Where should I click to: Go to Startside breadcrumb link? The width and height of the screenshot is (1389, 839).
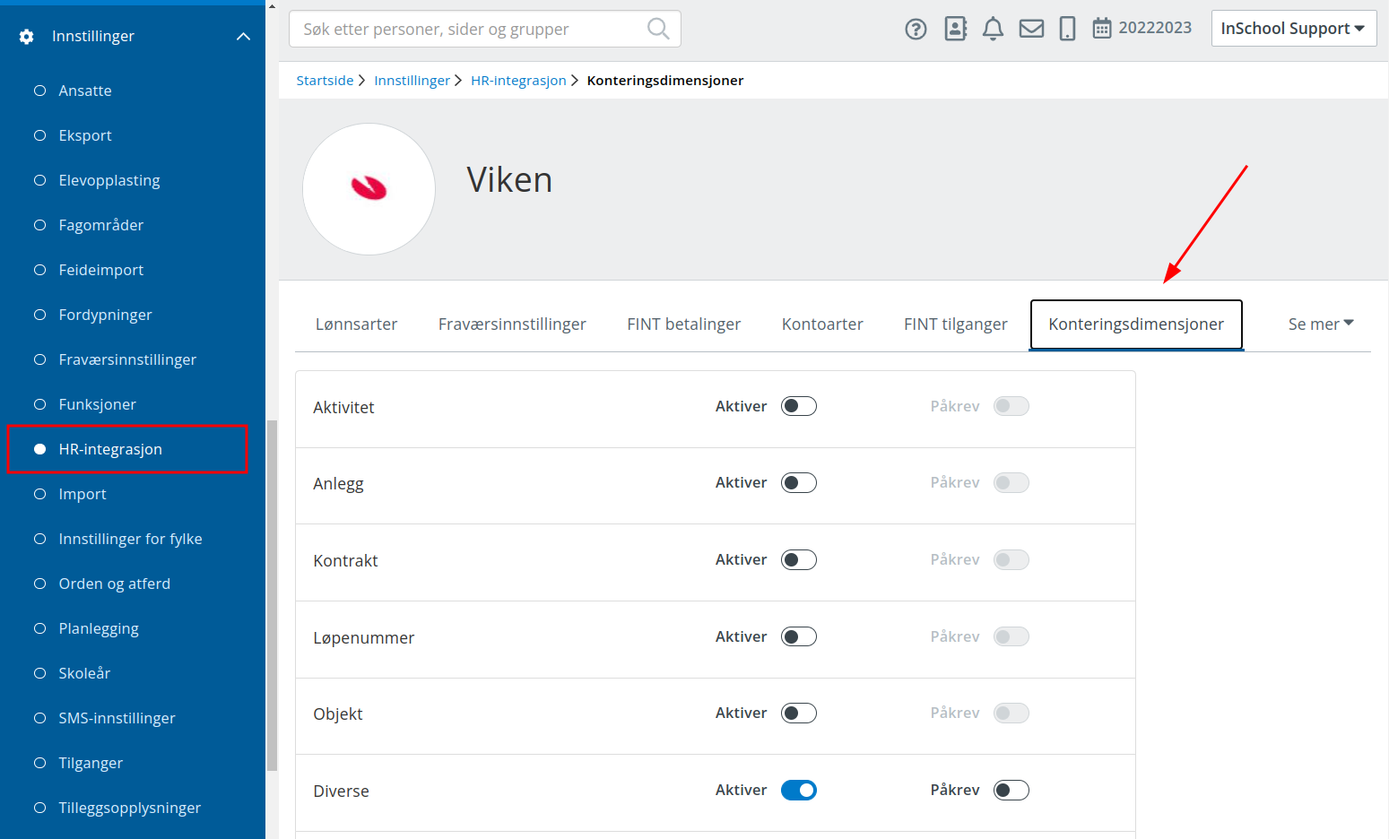point(325,81)
